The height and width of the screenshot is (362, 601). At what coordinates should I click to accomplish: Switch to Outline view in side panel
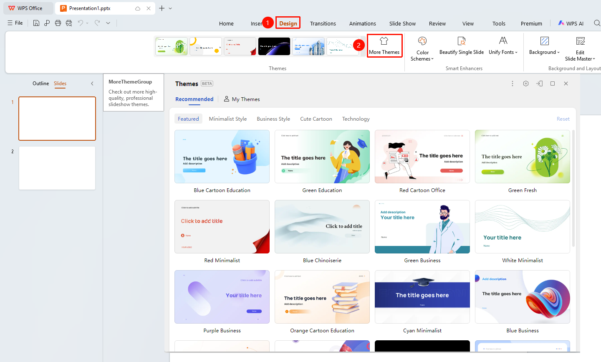[41, 84]
